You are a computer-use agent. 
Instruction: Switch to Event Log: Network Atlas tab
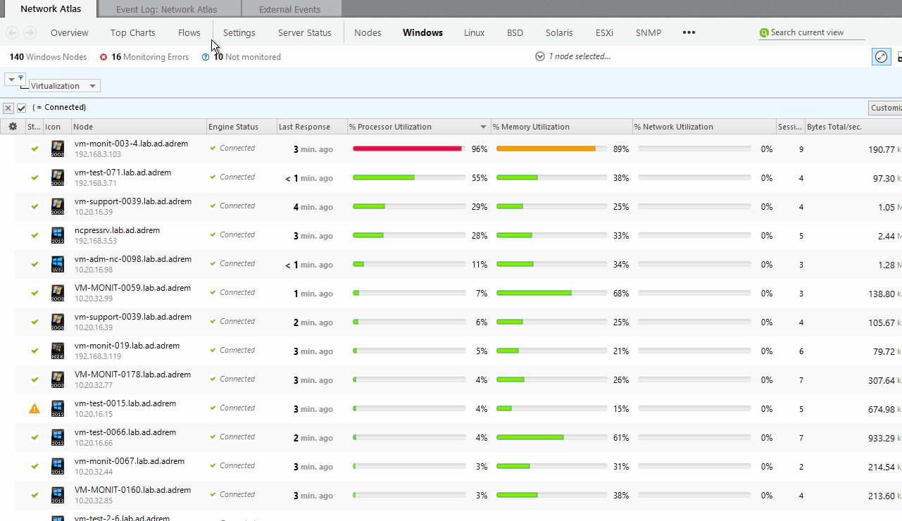[x=166, y=9]
